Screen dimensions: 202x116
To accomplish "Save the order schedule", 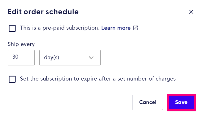I will [182, 102].
